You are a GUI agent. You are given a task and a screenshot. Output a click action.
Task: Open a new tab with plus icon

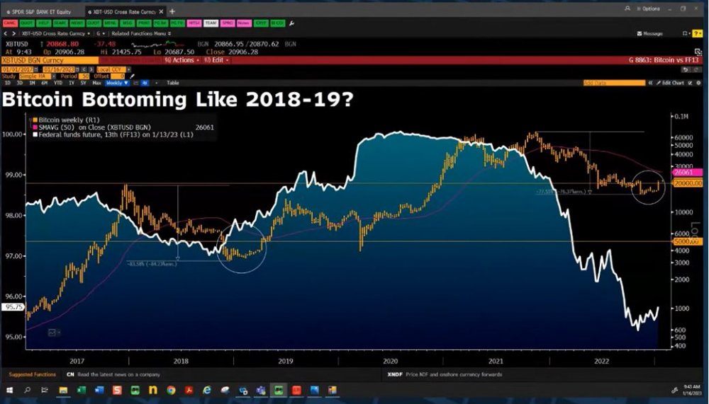click(172, 11)
